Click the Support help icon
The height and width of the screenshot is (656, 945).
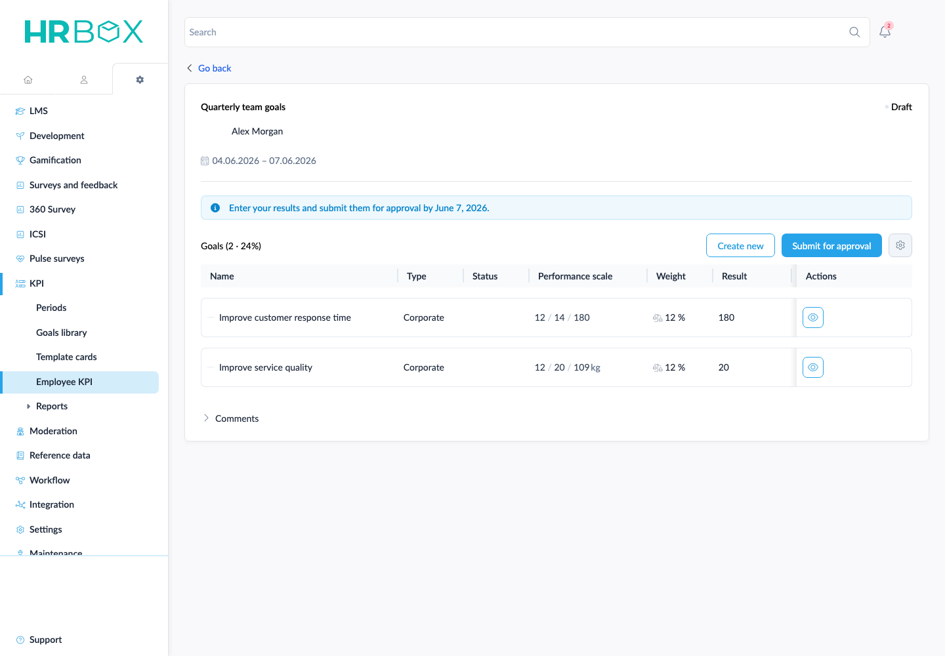pos(20,640)
